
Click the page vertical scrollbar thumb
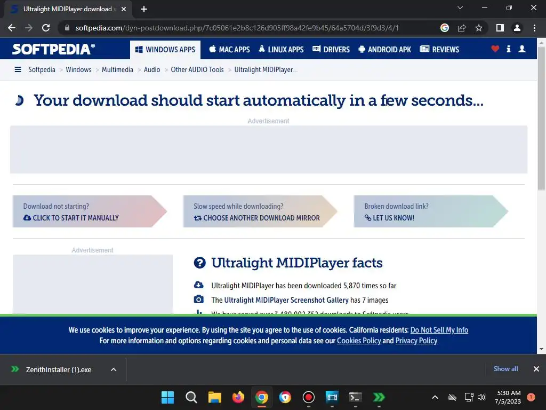541,119
